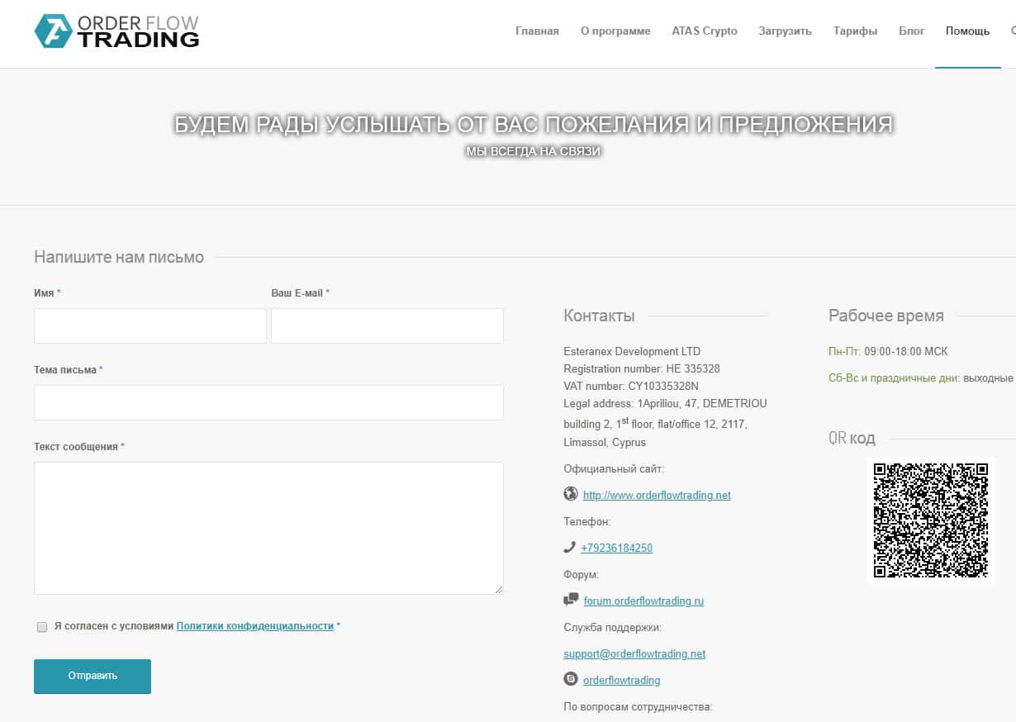The width and height of the screenshot is (1016, 722).
Task: Click the Skype icon next to orderflowtrading
Action: point(570,679)
